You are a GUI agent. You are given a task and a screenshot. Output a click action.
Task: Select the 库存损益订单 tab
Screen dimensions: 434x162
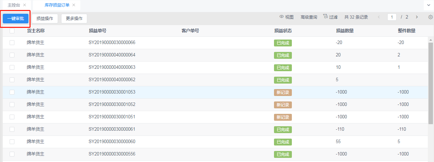(57, 5)
